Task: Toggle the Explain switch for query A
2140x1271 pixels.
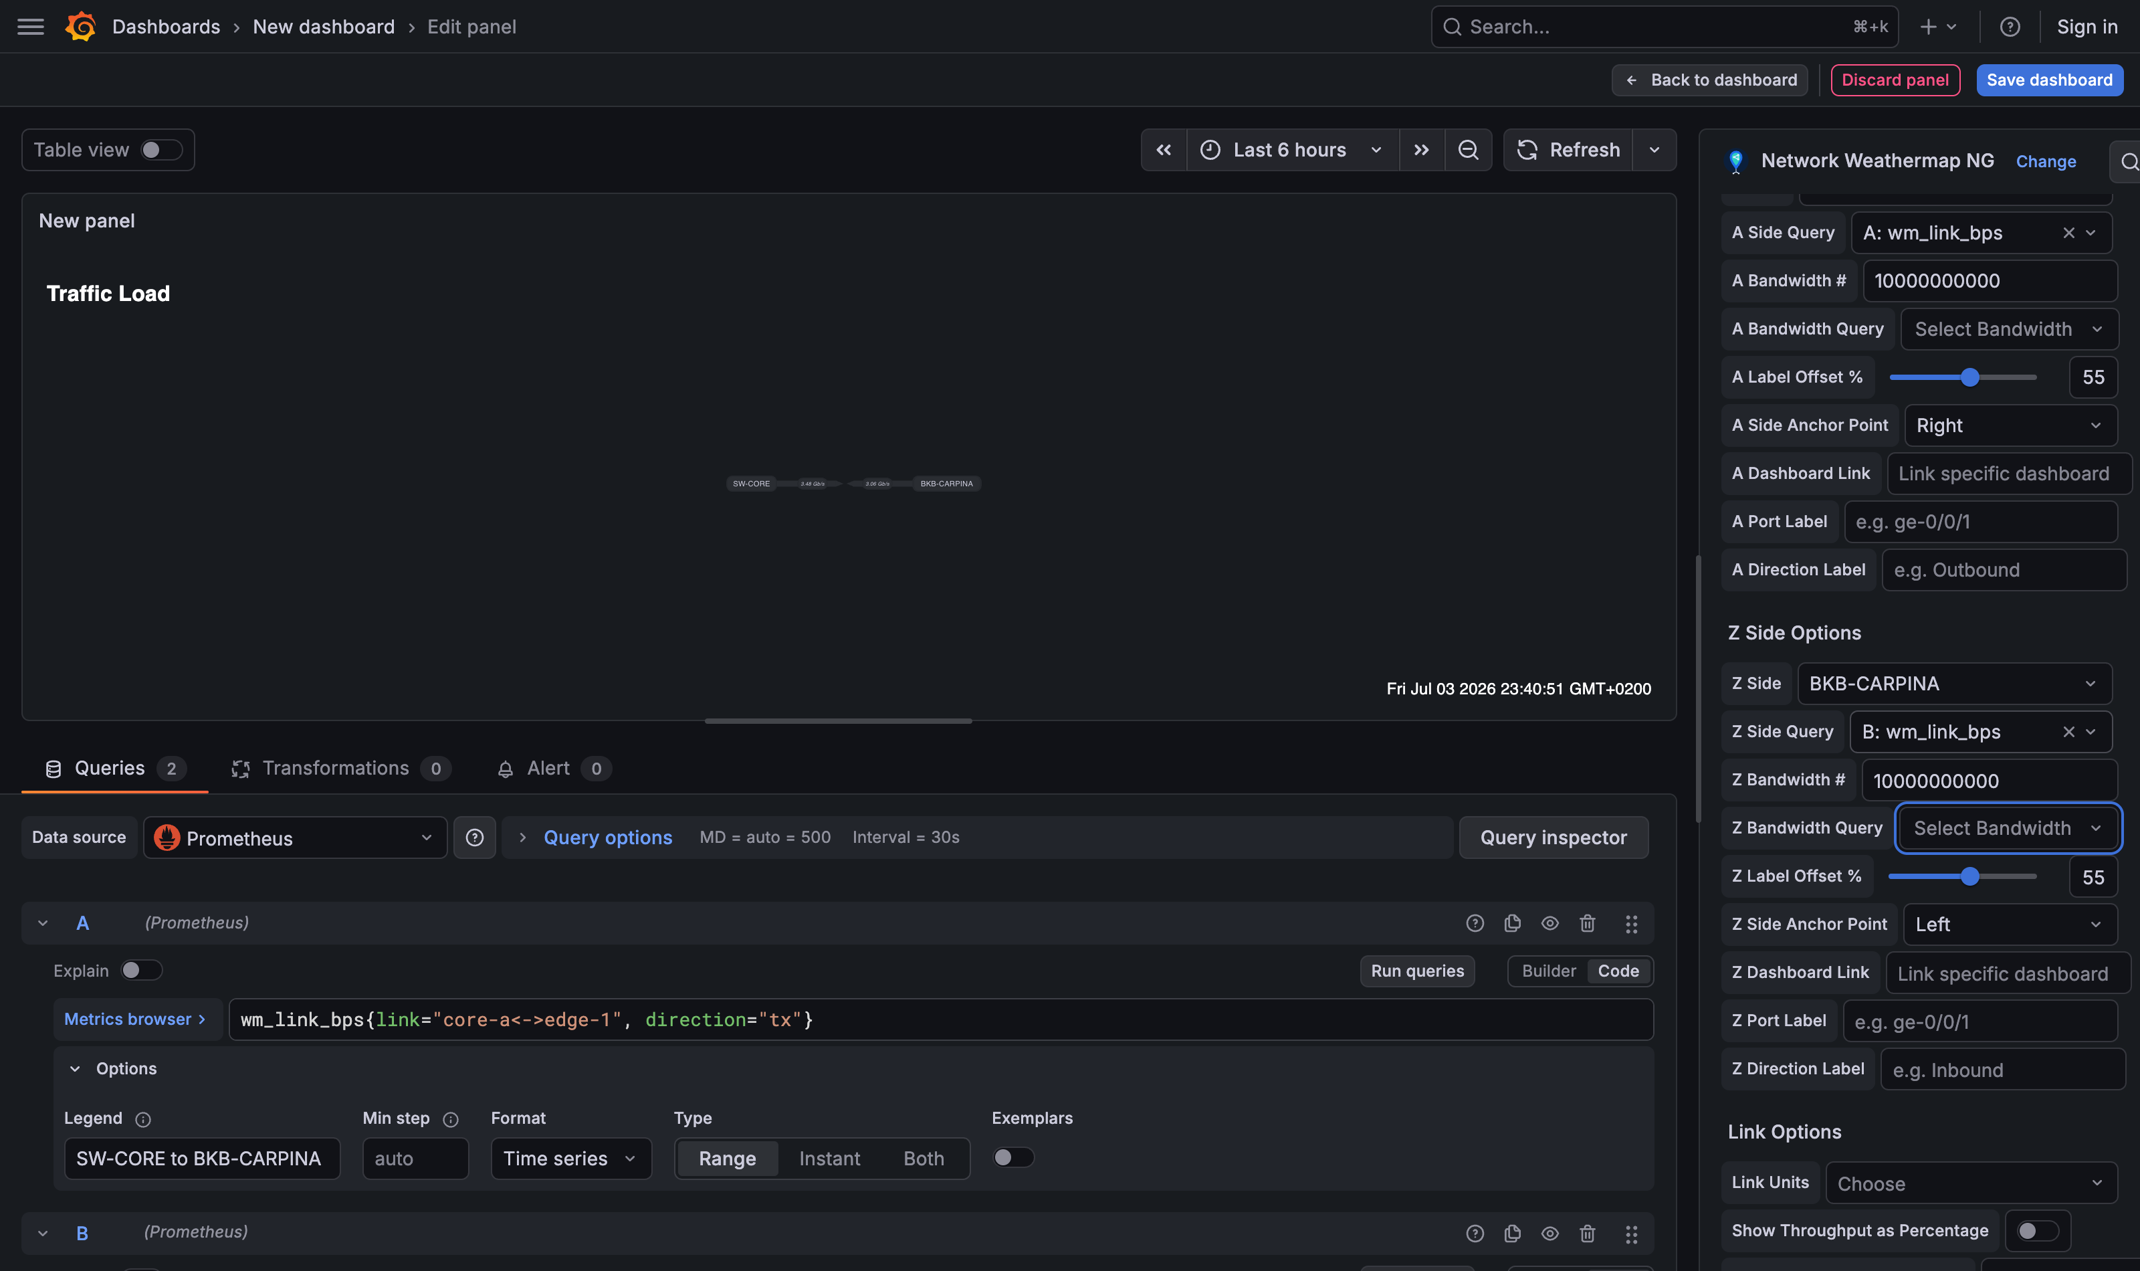Action: coord(140,969)
